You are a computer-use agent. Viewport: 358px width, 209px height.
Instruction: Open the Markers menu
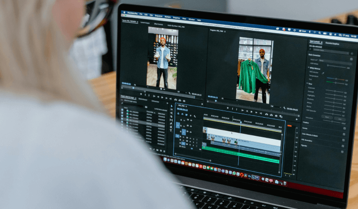pos(168,17)
